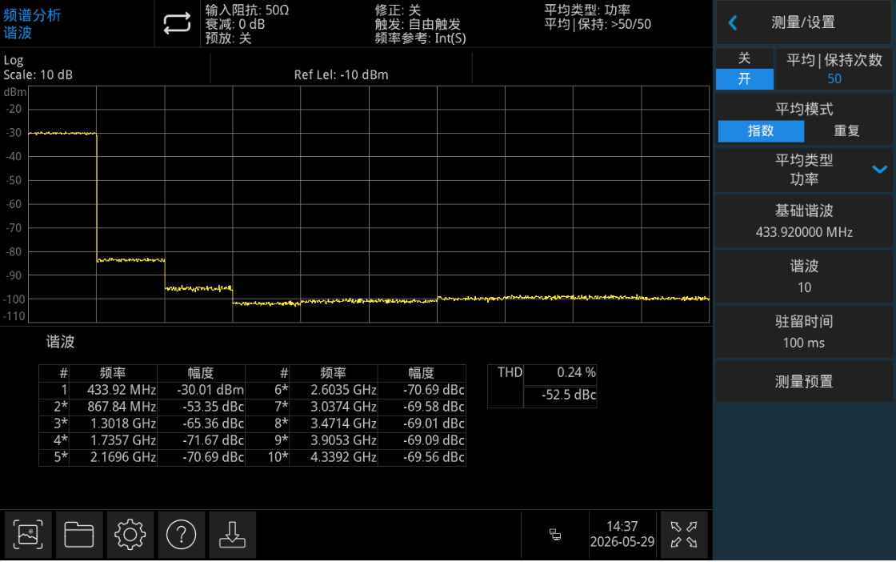This screenshot has width=896, height=562.
Task: Edit the 谐波 count 10
Action: point(804,277)
